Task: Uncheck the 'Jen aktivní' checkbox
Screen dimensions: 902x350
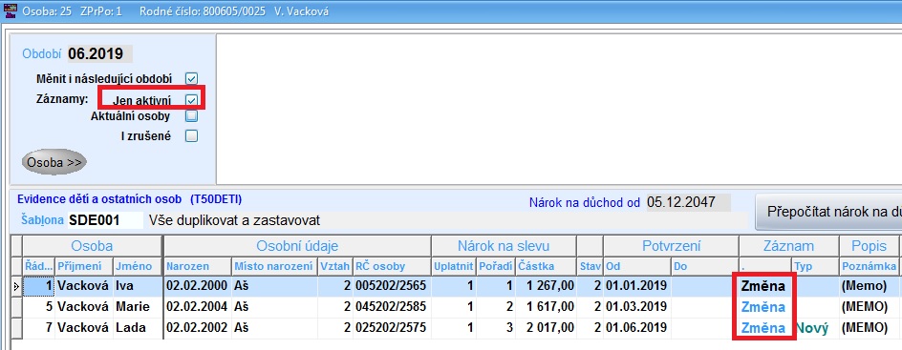Action: [x=191, y=100]
